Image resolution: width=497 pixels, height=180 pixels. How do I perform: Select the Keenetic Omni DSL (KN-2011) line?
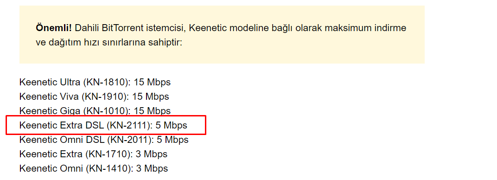click(104, 140)
